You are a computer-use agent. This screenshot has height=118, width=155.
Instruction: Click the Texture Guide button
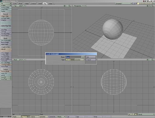[6, 71]
